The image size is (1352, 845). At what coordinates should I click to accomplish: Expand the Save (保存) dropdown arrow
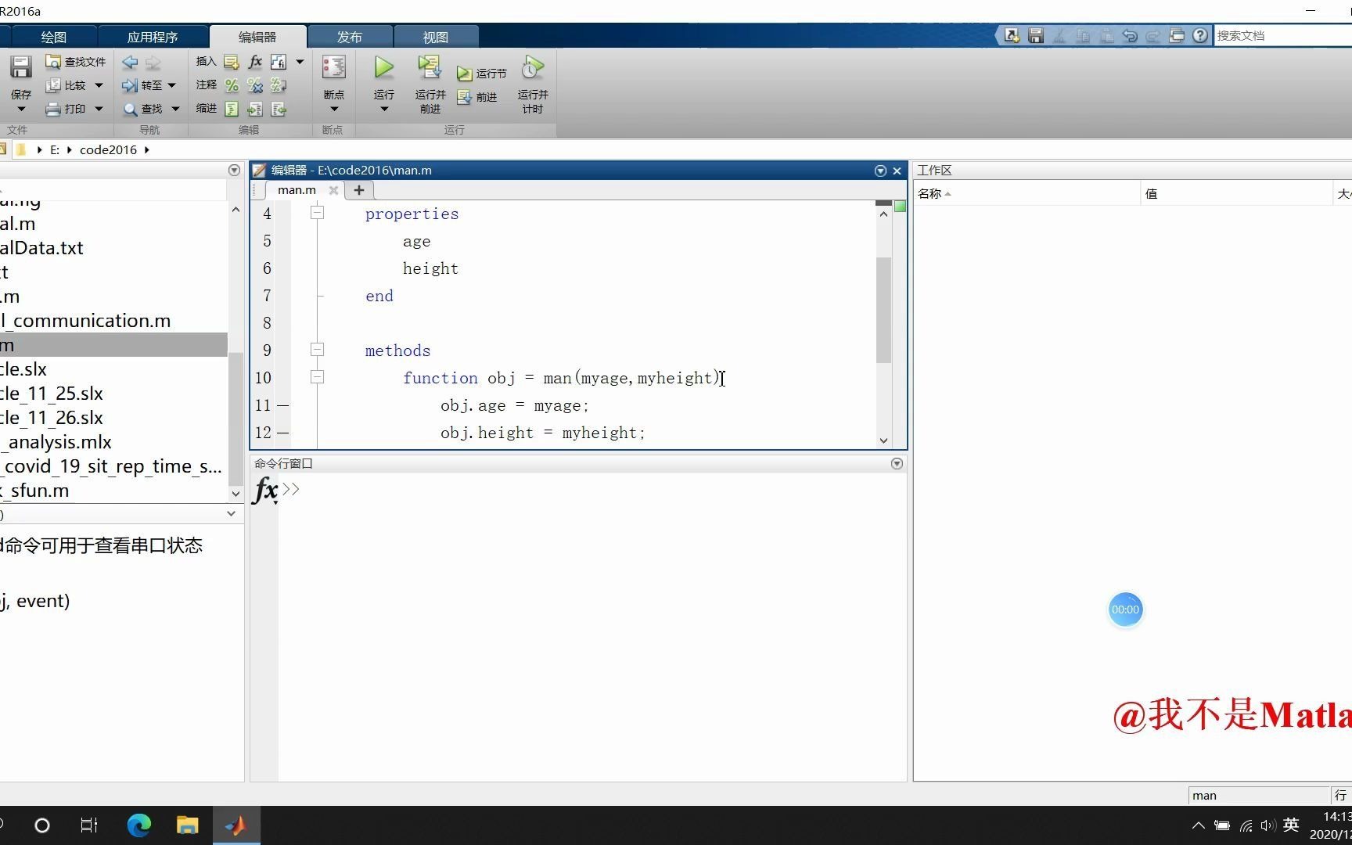pos(21,109)
